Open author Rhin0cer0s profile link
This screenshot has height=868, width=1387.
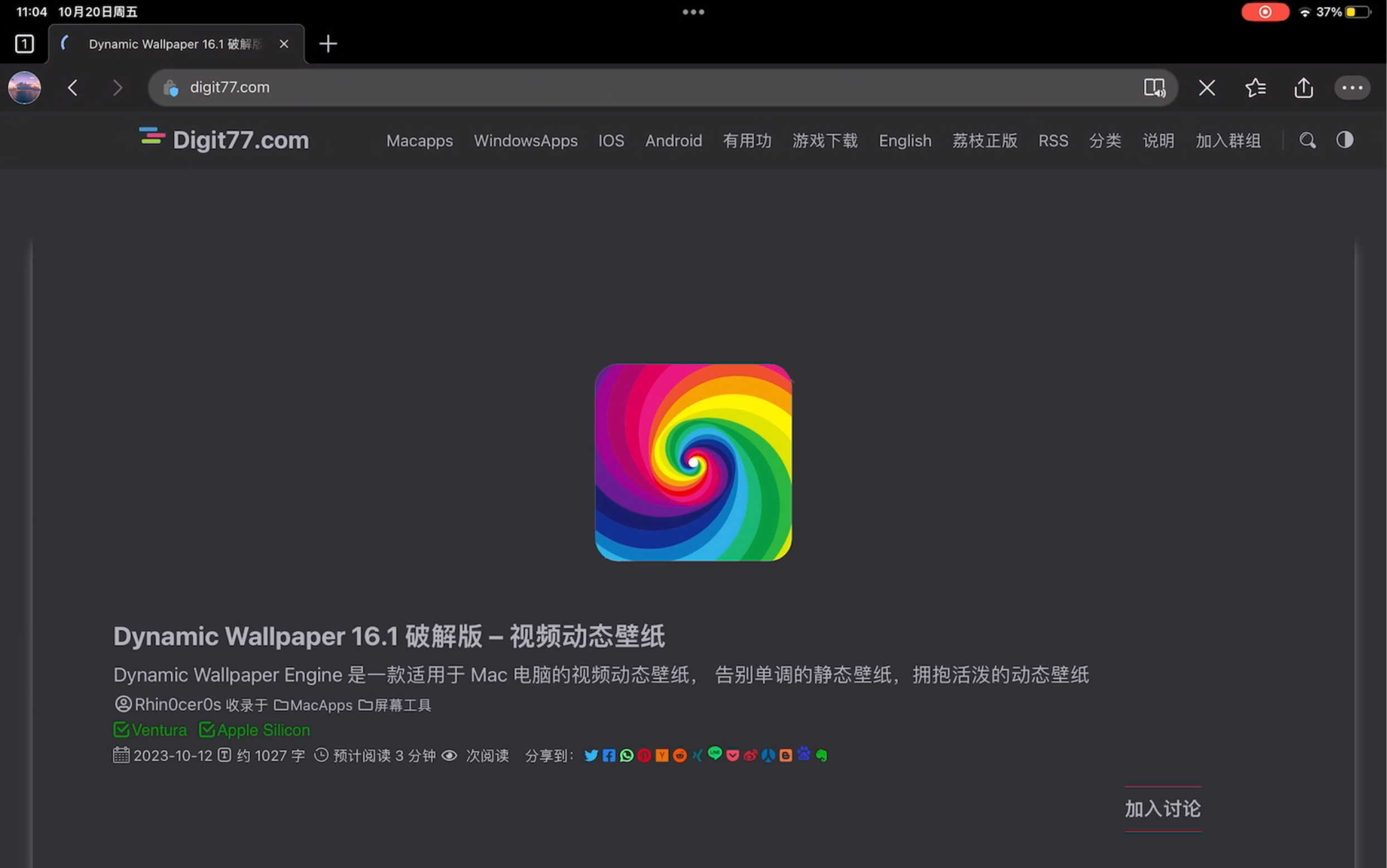168,705
